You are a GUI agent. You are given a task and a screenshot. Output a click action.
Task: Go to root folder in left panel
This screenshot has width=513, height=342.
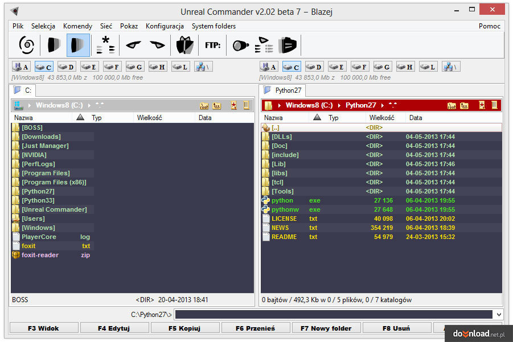click(x=204, y=105)
